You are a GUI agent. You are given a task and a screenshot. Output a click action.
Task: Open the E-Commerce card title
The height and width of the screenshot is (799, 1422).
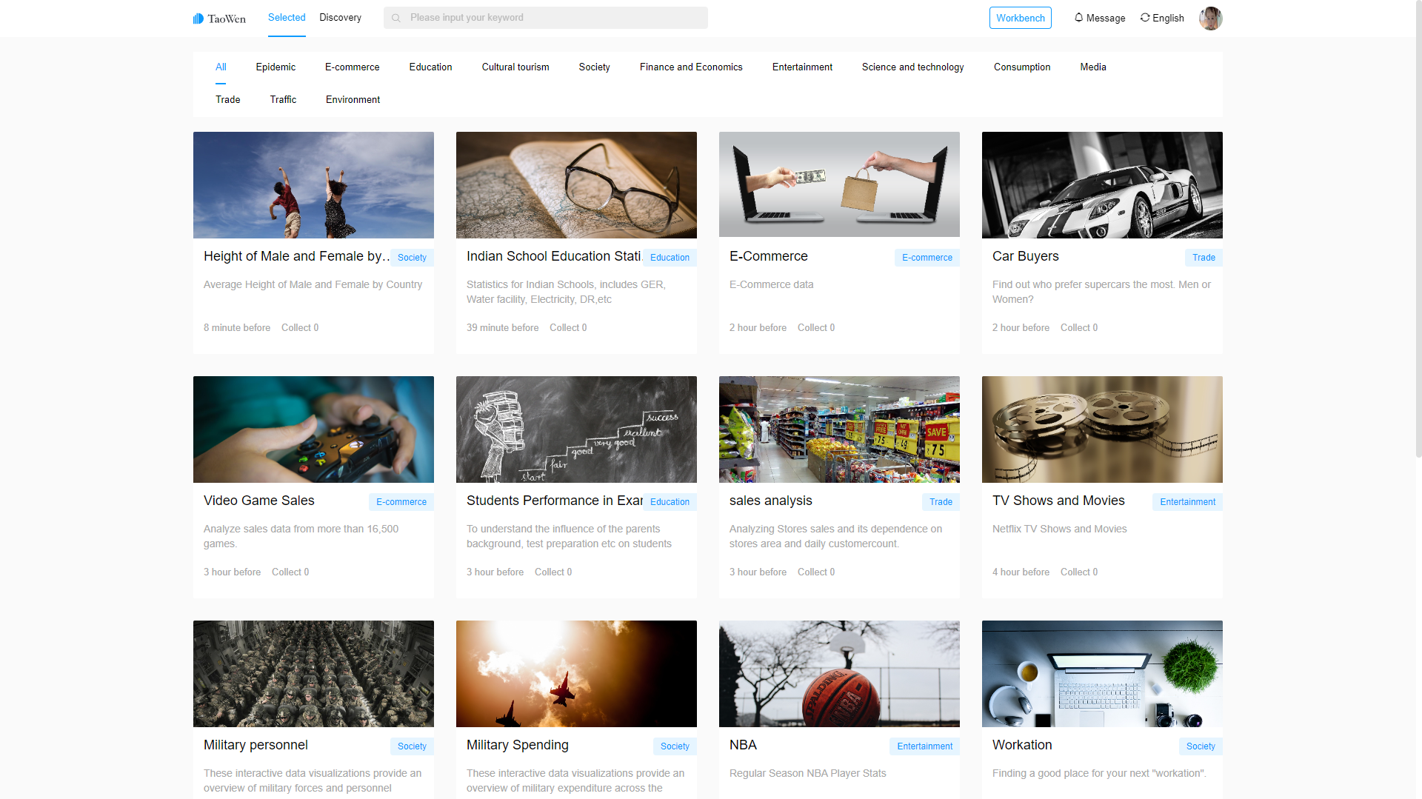click(x=768, y=256)
